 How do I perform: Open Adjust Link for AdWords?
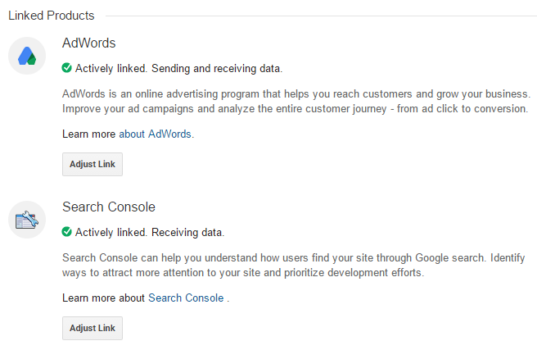[93, 164]
